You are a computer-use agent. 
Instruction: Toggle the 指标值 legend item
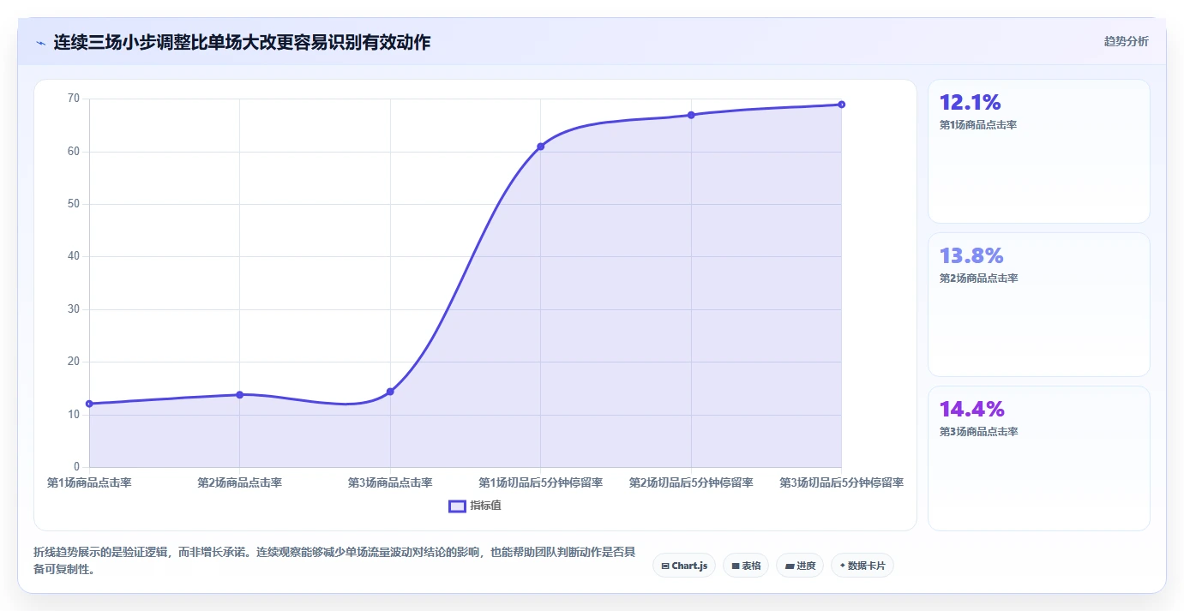(x=475, y=506)
